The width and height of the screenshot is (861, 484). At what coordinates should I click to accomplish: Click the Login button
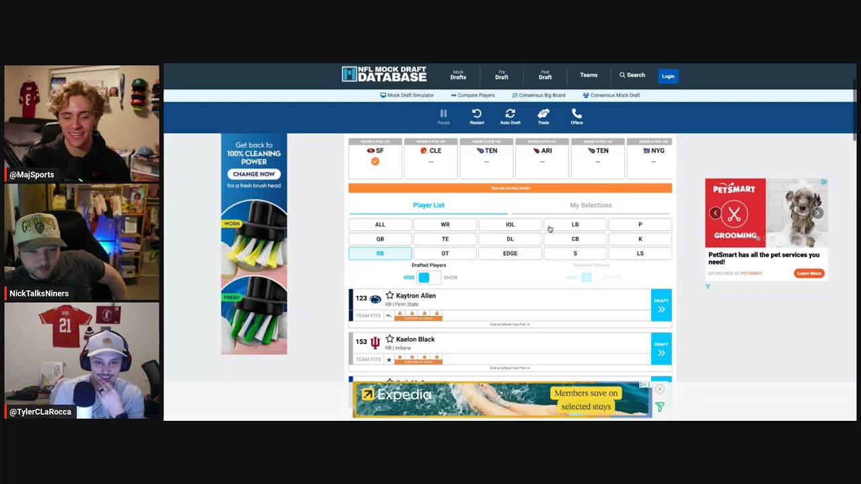coord(668,76)
